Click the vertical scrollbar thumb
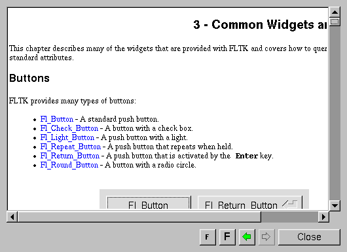Image resolution: width=347 pixels, height=252 pixels. [x=335, y=22]
